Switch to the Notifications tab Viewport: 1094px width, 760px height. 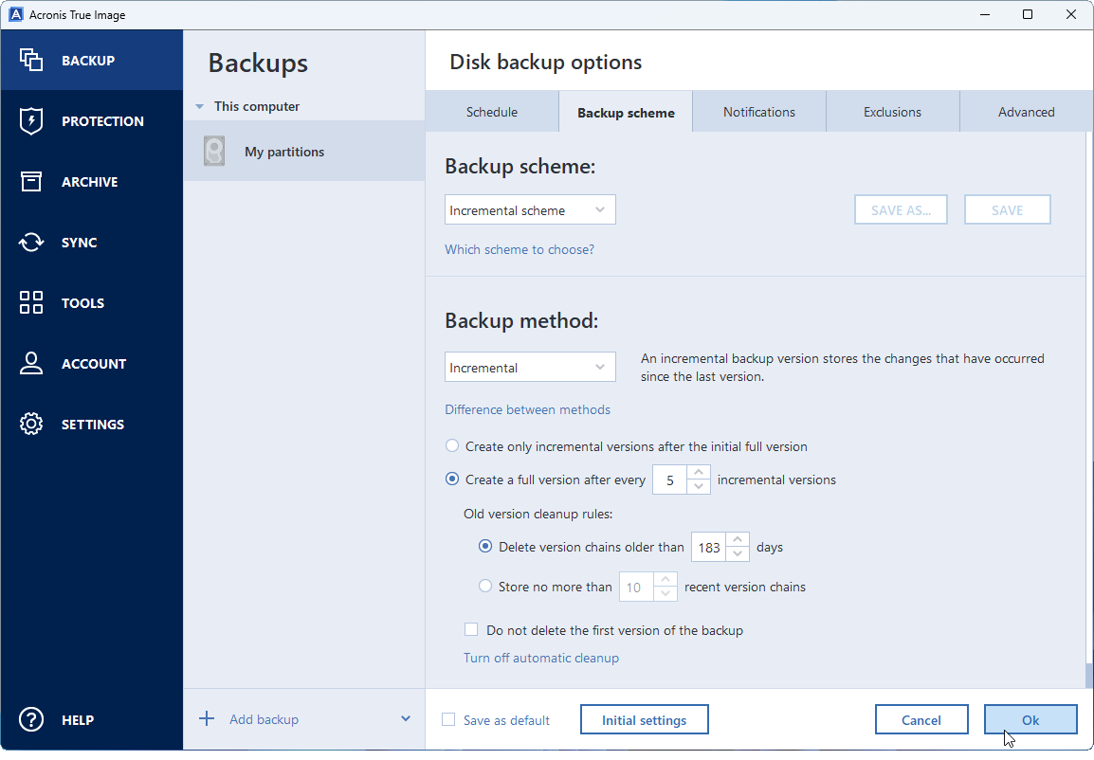(759, 112)
